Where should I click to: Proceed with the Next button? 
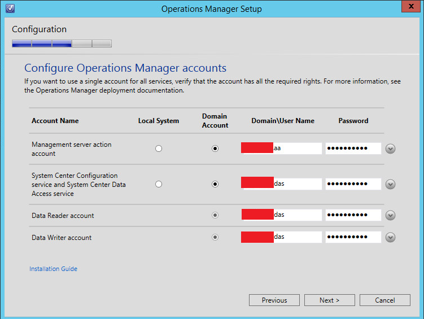coord(329,300)
